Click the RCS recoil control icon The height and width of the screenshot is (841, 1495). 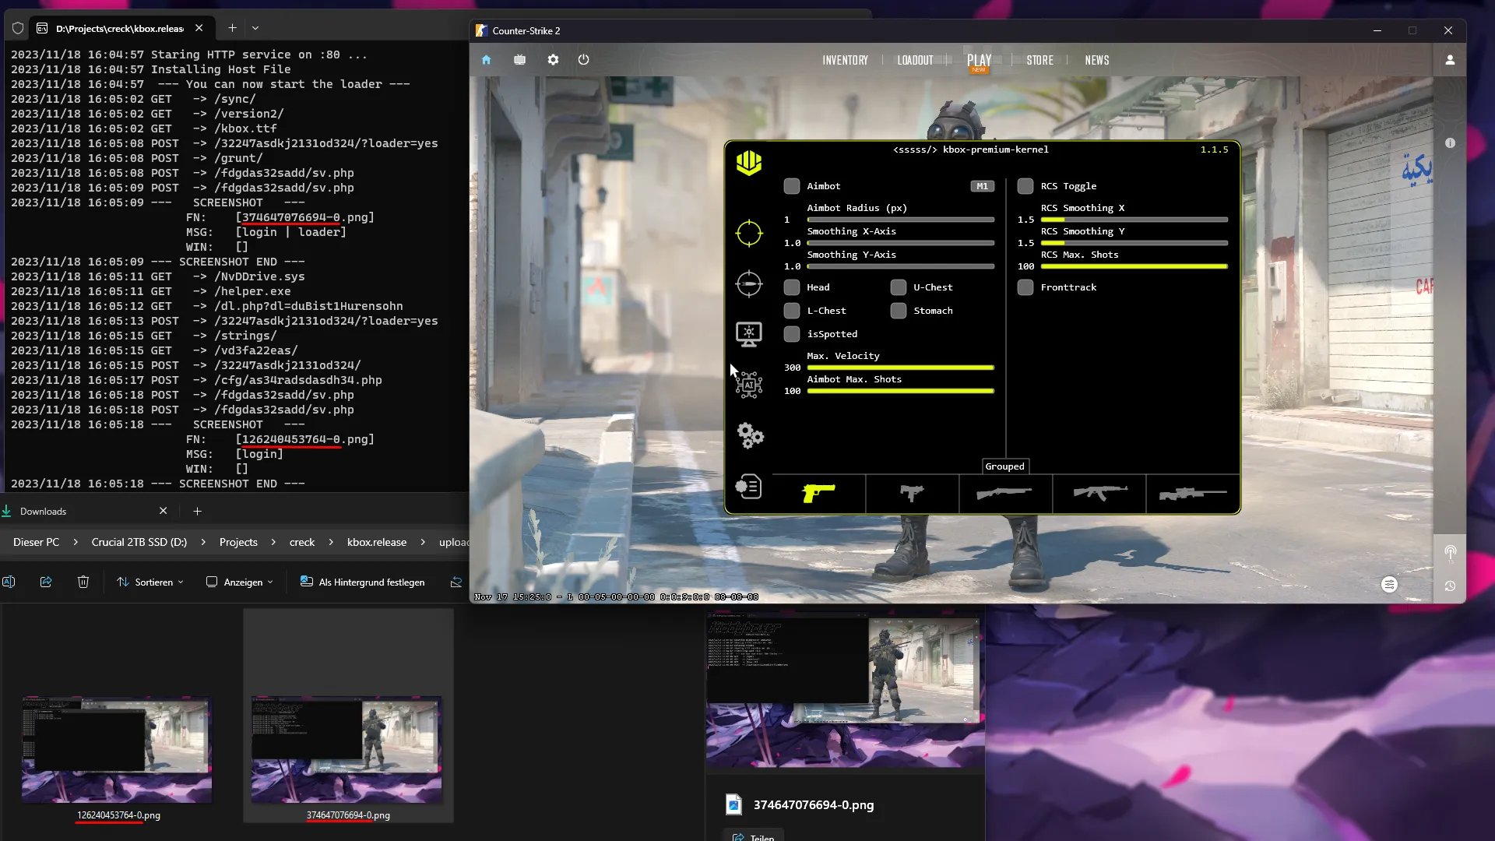(x=750, y=284)
